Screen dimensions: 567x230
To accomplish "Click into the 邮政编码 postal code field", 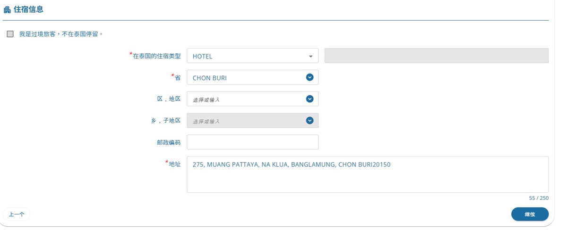I will coord(252,142).
